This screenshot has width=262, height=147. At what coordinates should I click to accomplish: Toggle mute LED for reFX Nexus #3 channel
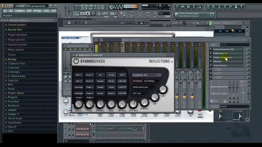point(66,129)
